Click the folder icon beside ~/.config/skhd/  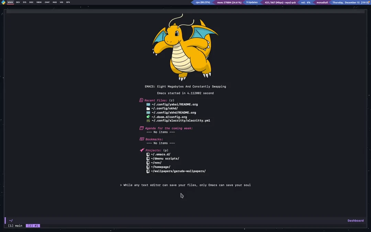(148, 108)
